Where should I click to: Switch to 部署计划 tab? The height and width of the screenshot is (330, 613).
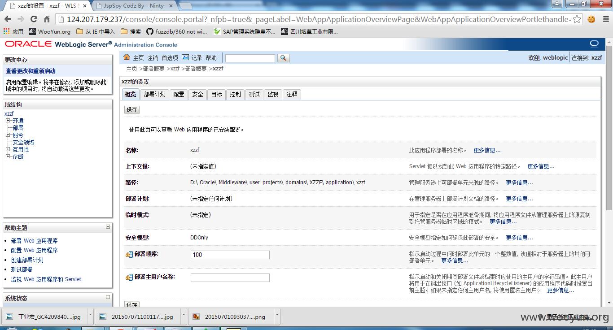(155, 94)
